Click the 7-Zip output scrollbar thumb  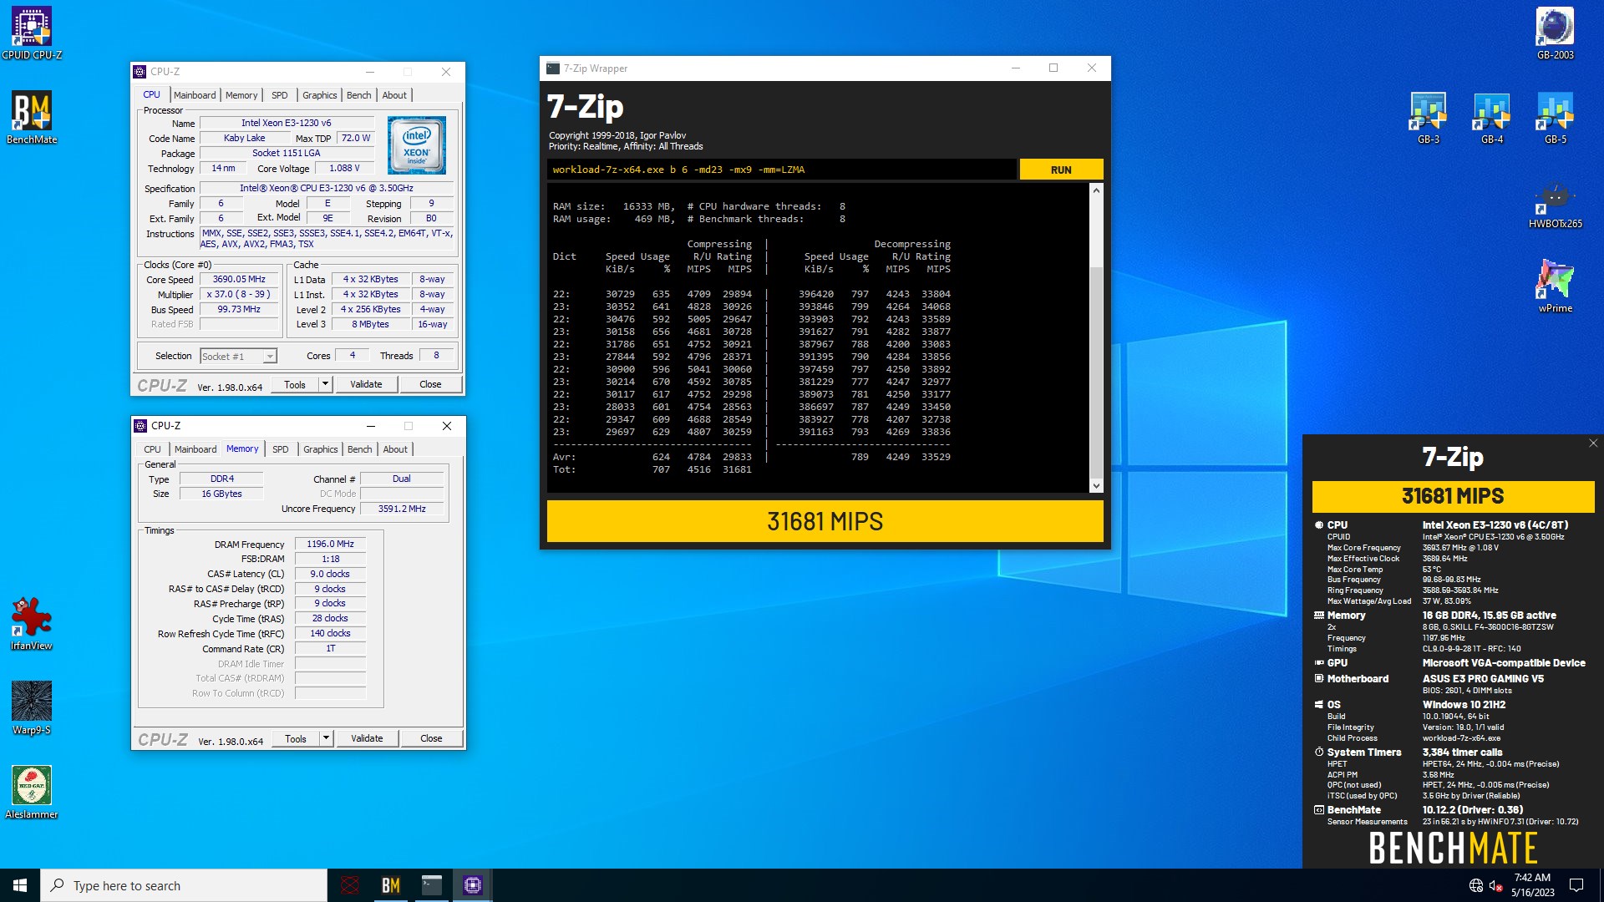pos(1096,373)
